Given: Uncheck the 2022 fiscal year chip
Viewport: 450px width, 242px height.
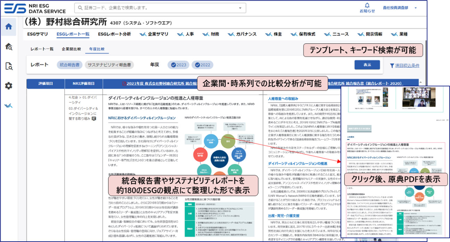Looking at the screenshot, I should pos(202,65).
